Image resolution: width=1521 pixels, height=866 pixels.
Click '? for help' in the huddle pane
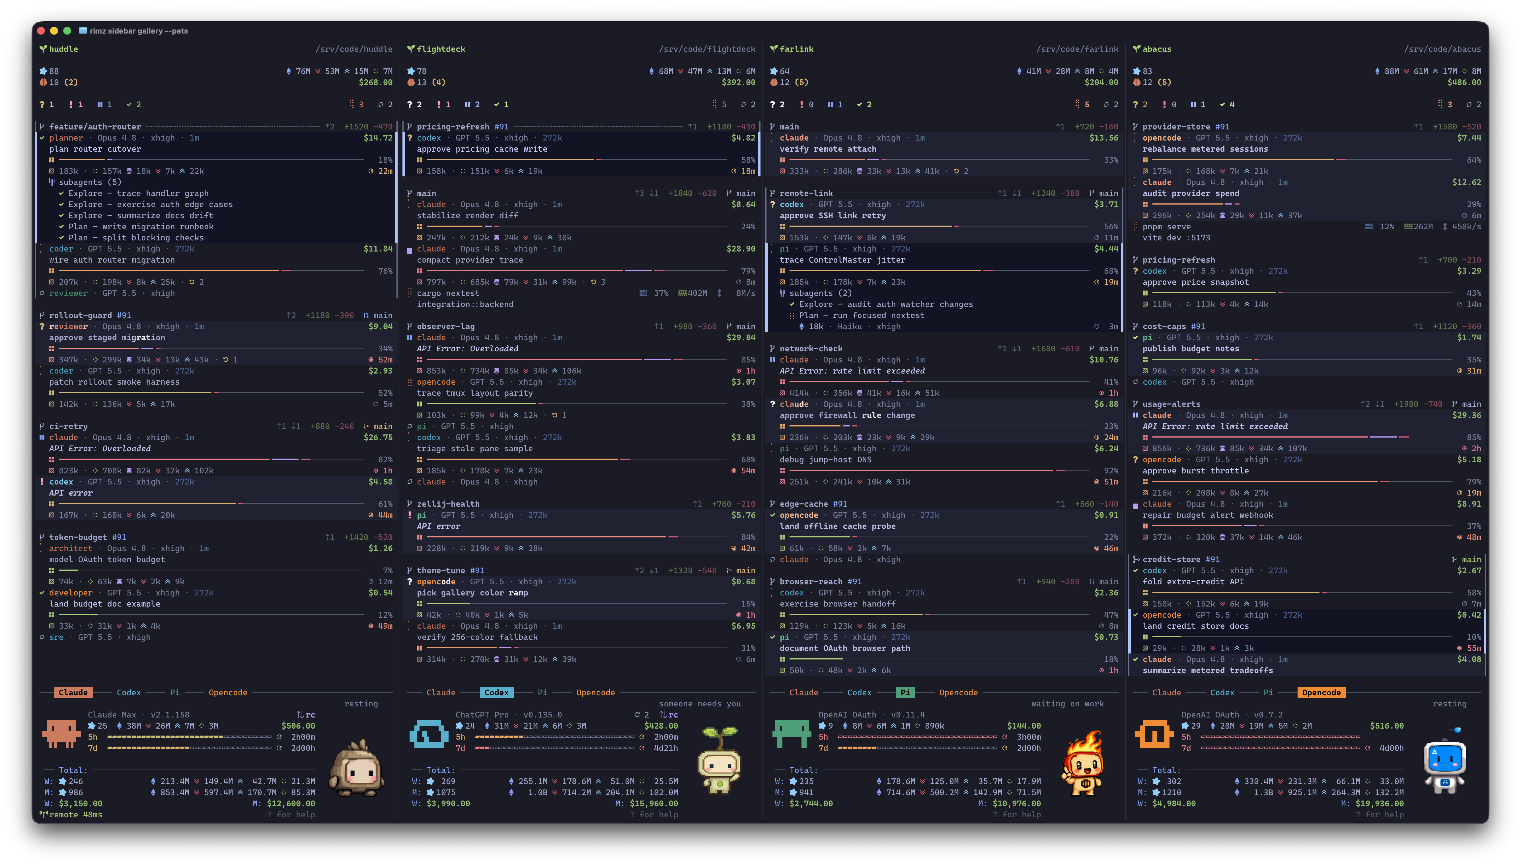291,815
